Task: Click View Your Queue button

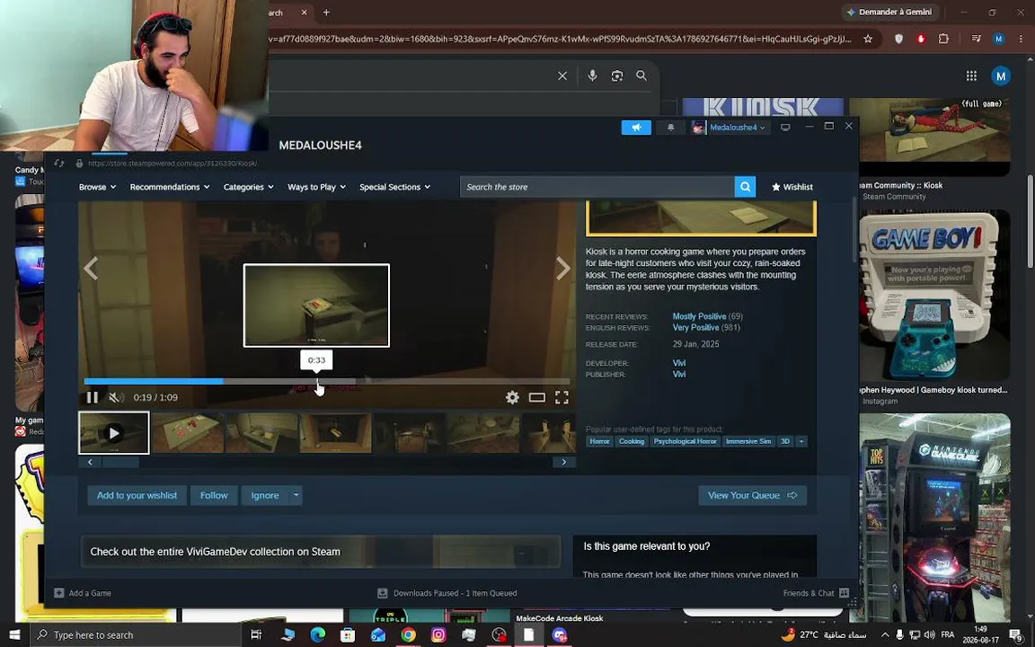Action: point(753,495)
